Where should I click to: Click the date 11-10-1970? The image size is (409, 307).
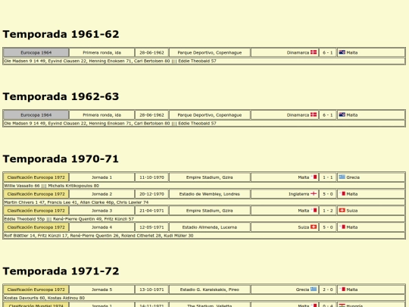[x=151, y=177]
